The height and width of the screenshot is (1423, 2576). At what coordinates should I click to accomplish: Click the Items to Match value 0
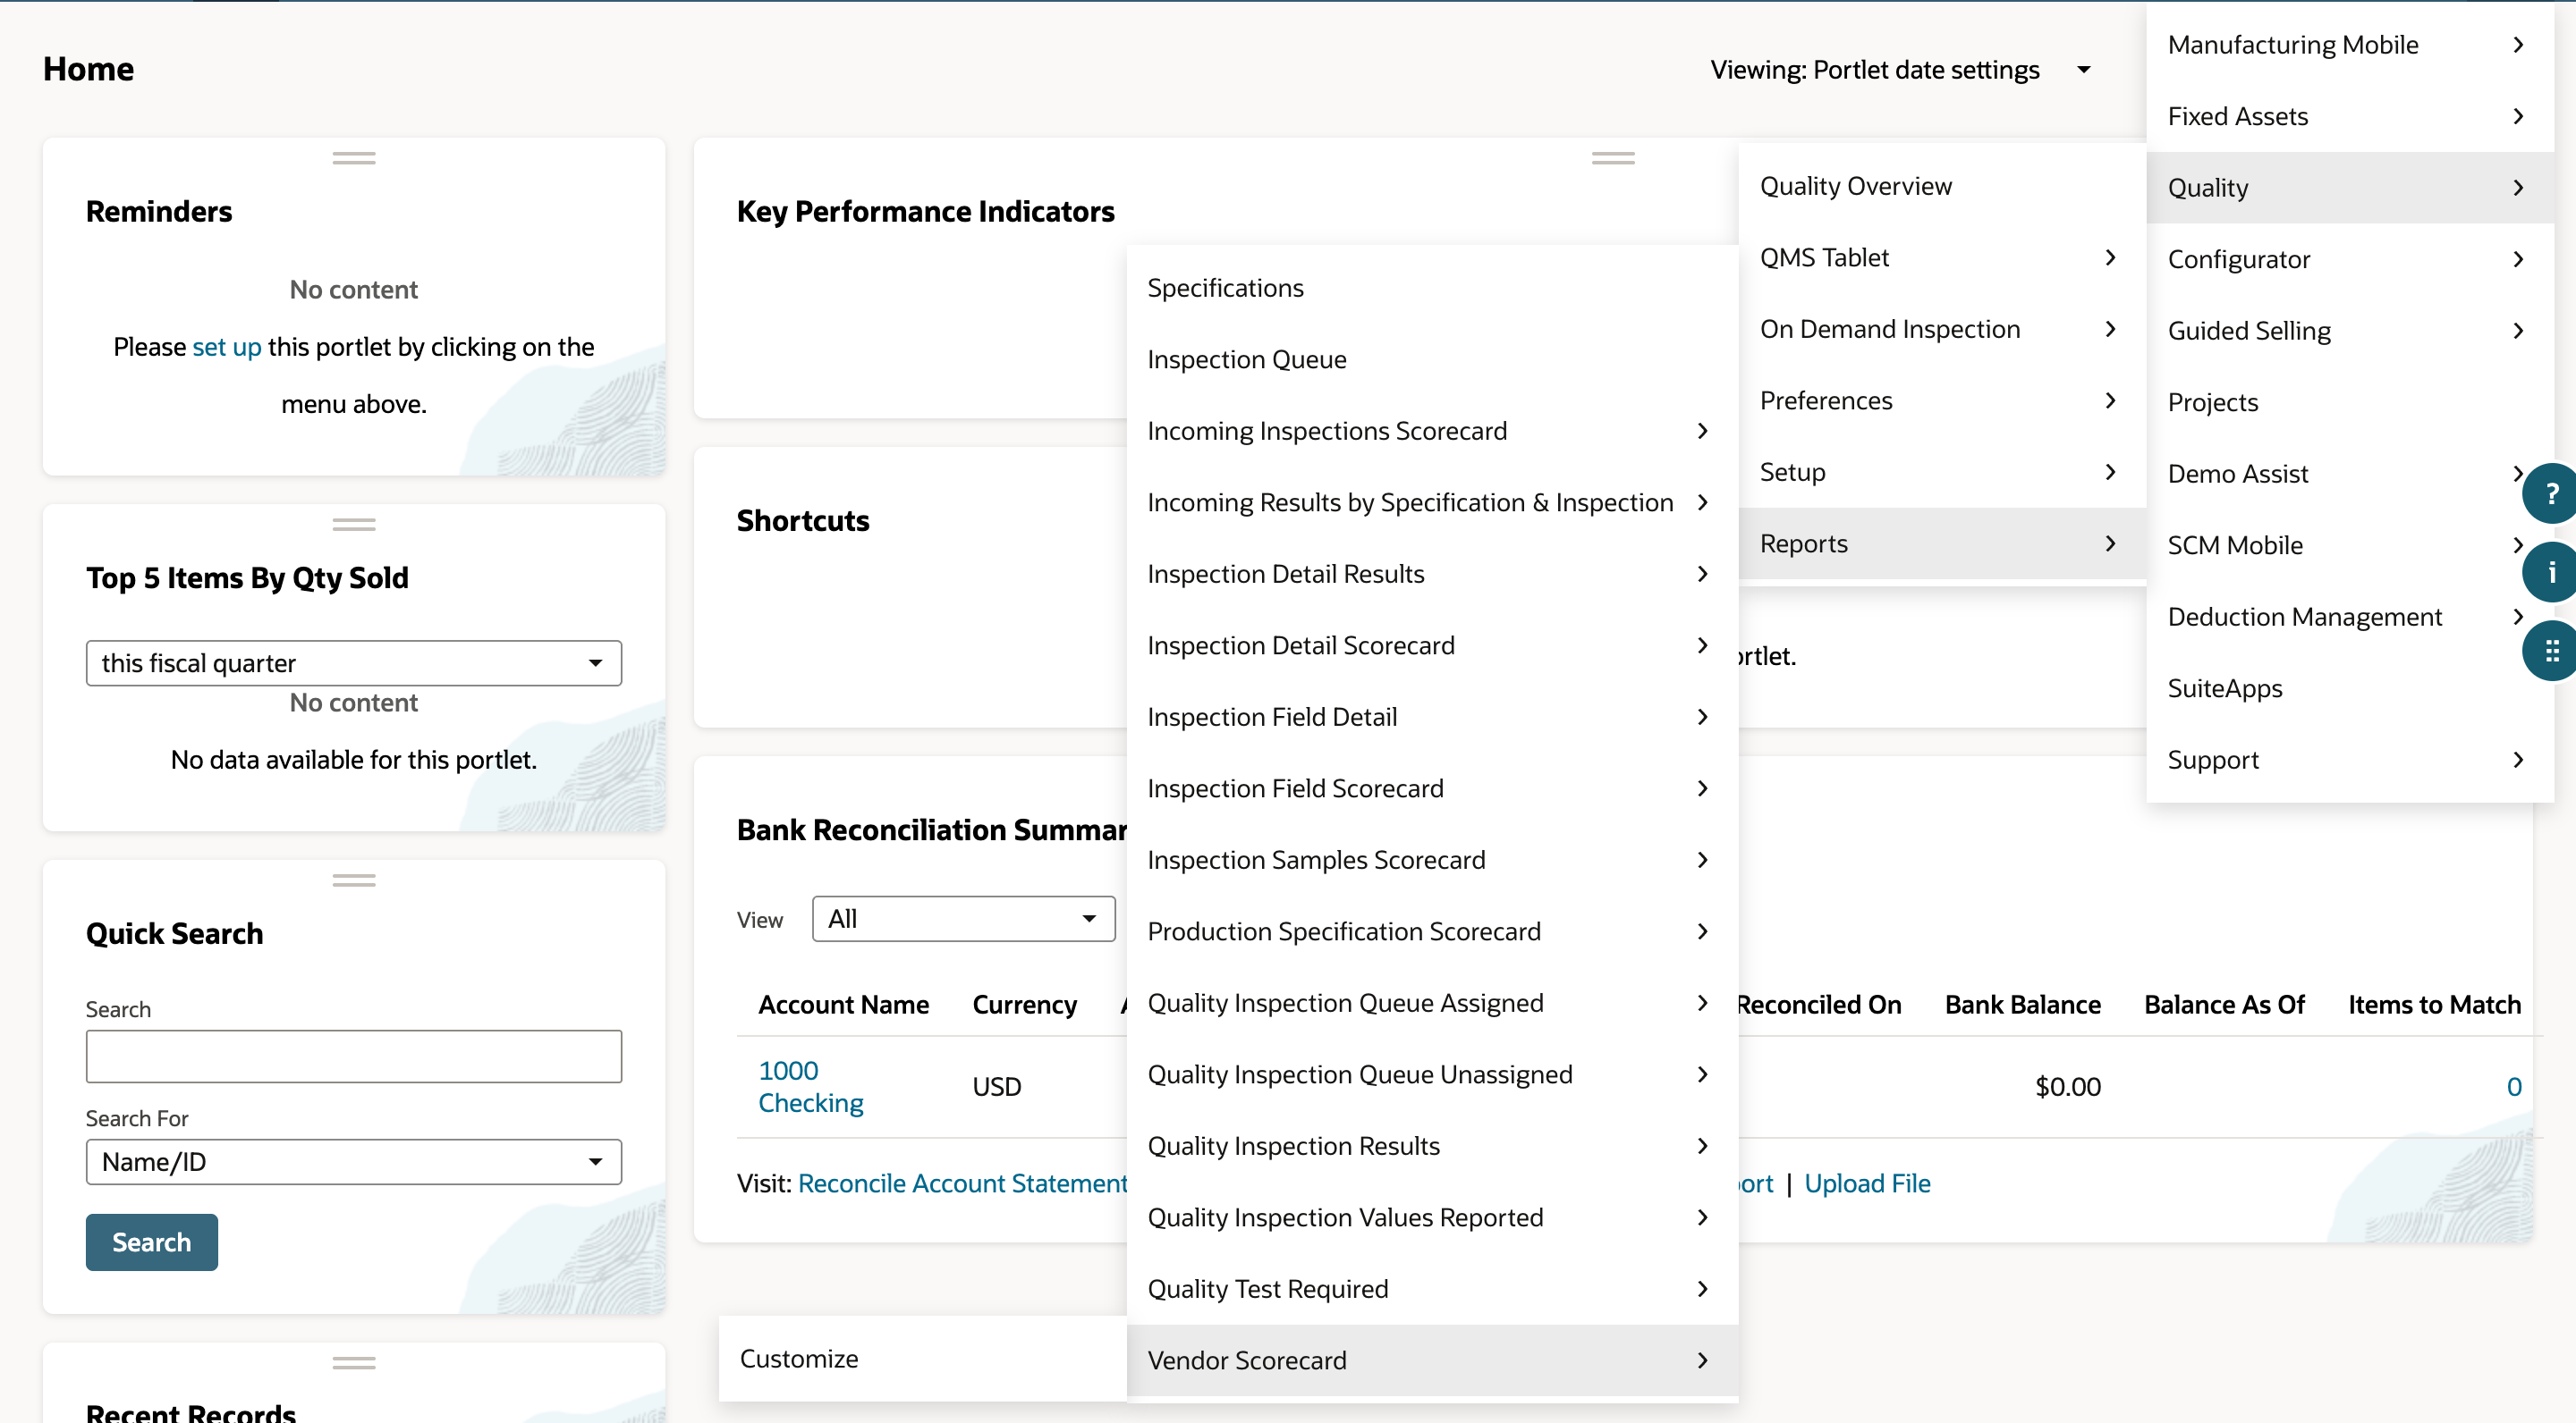[2514, 1087]
